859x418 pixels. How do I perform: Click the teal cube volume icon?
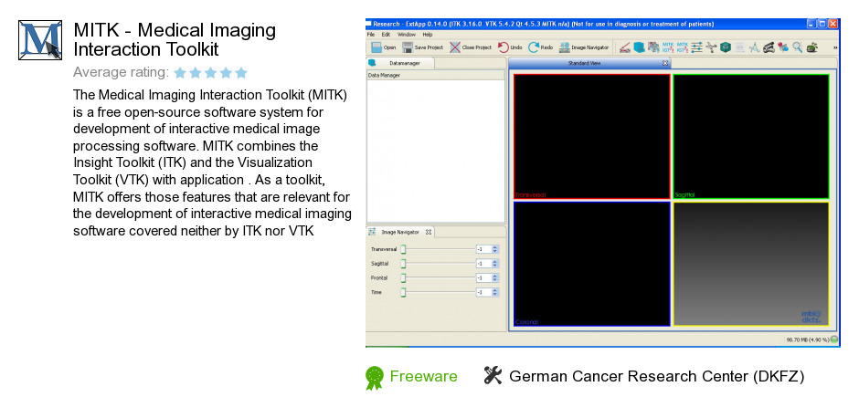(726, 47)
